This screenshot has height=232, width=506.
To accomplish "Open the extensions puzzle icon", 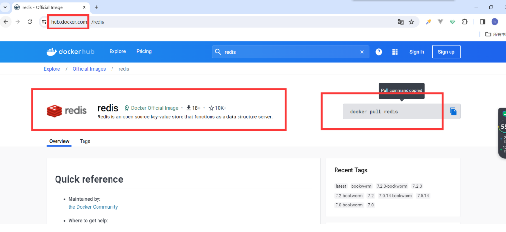I will click(464, 22).
